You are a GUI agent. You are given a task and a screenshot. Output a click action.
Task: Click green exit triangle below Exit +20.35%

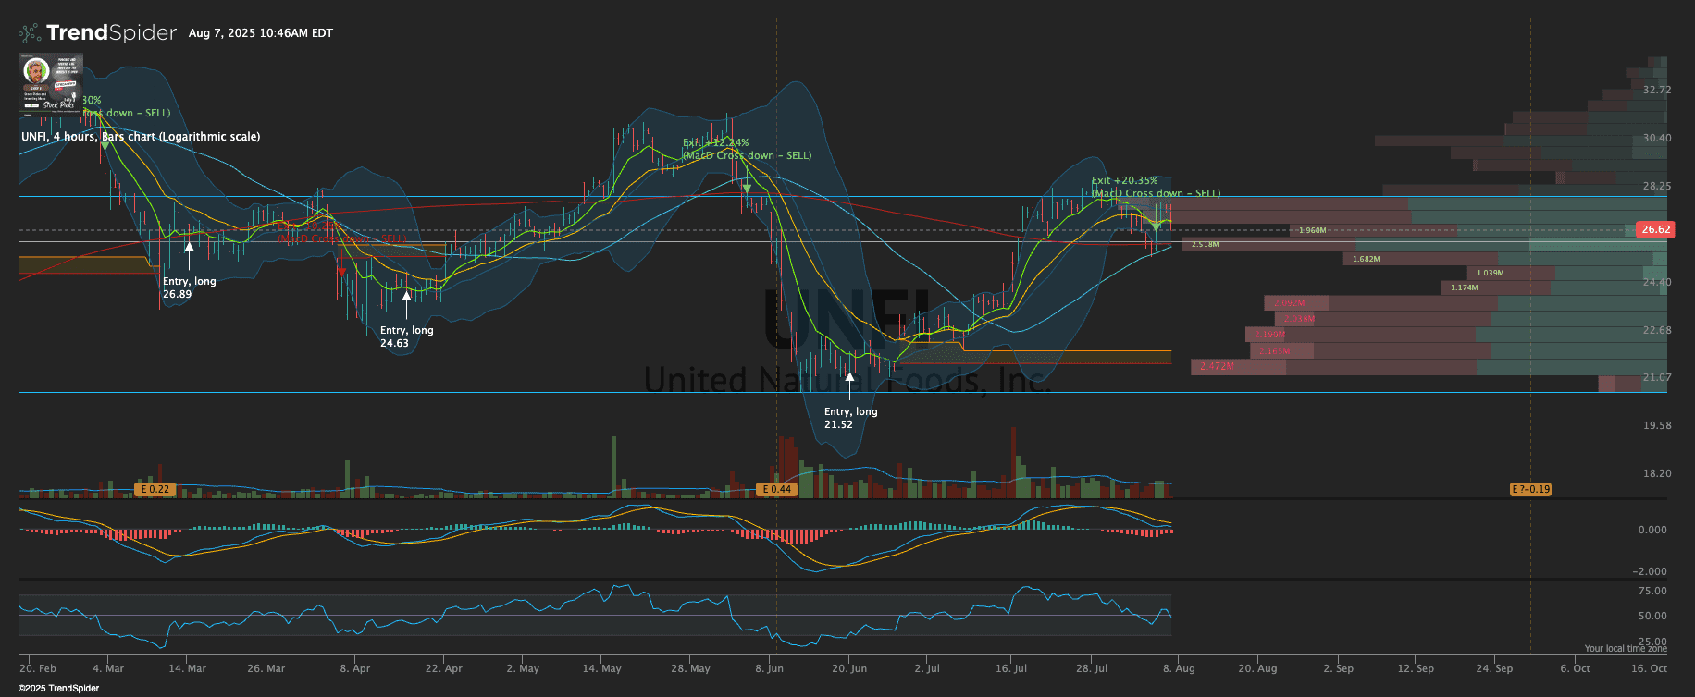(x=1156, y=226)
